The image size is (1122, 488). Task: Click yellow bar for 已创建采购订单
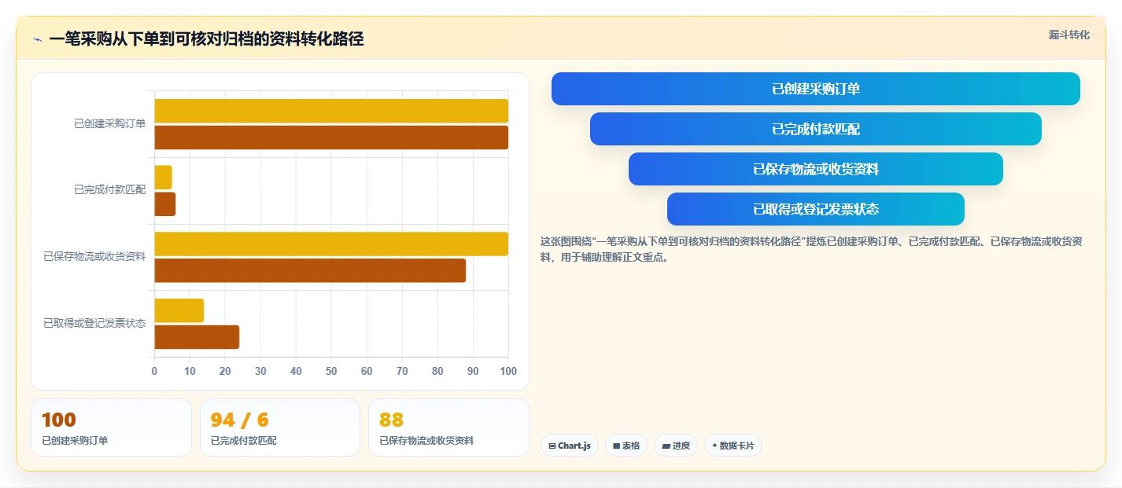331,111
